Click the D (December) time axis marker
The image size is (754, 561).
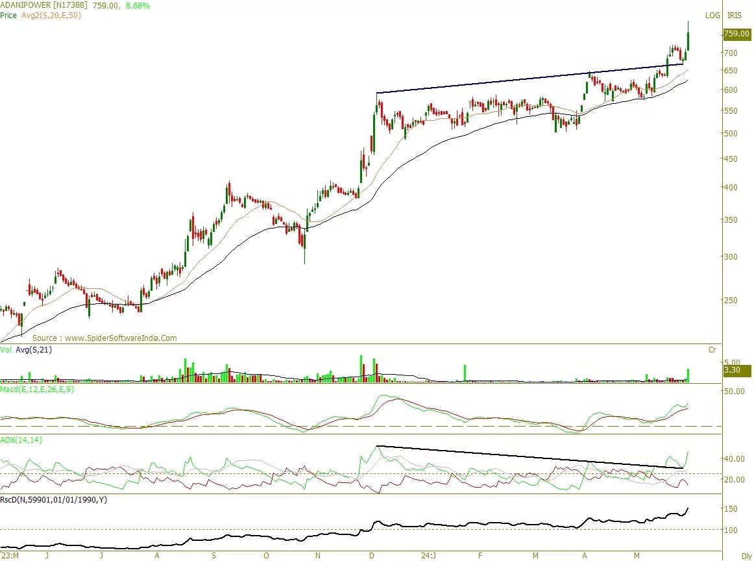tap(371, 556)
